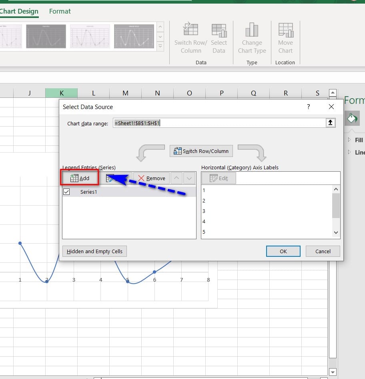The image size is (365, 379).
Task: Open Select Data from the ribbon
Action: coord(219,30)
